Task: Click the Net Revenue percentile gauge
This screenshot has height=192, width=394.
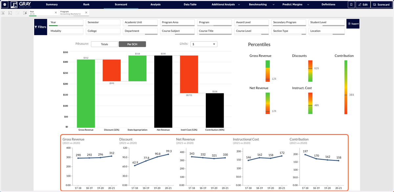Action: point(268,103)
